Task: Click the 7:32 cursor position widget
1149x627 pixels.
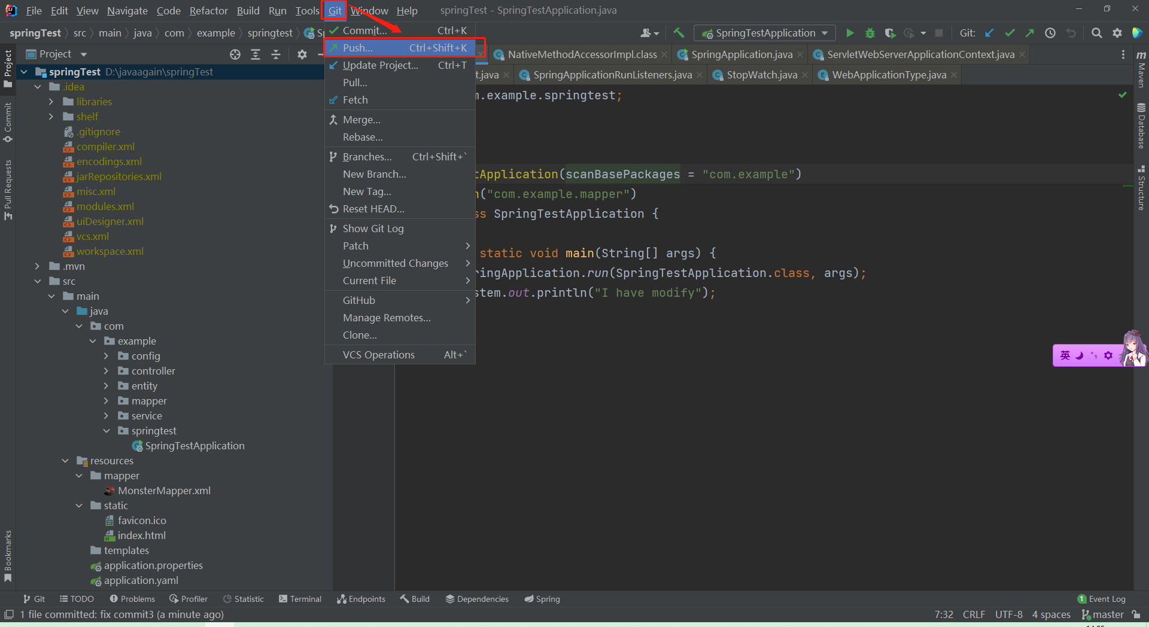Action: (944, 614)
